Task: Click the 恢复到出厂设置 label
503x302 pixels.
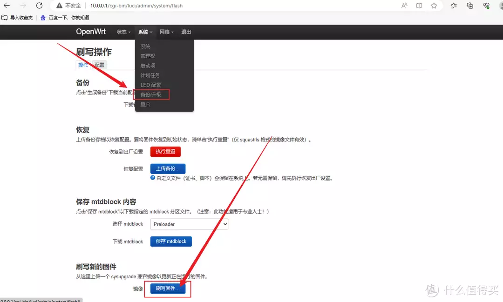Action: (x=126, y=152)
